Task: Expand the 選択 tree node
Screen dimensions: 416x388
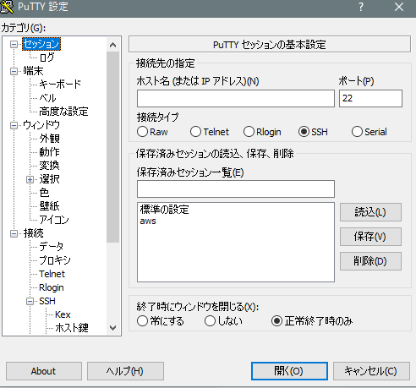Action: [x=30, y=179]
